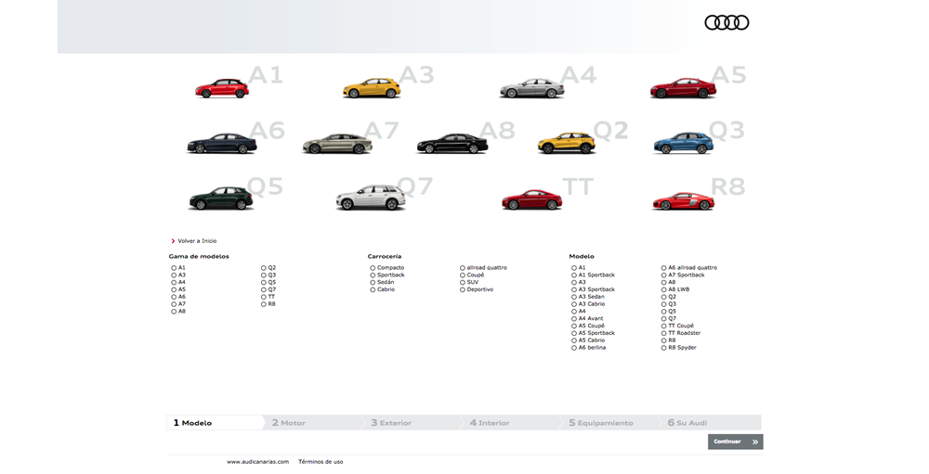Open the Términos de uso link
This screenshot has height=474, width=929.
click(321, 462)
